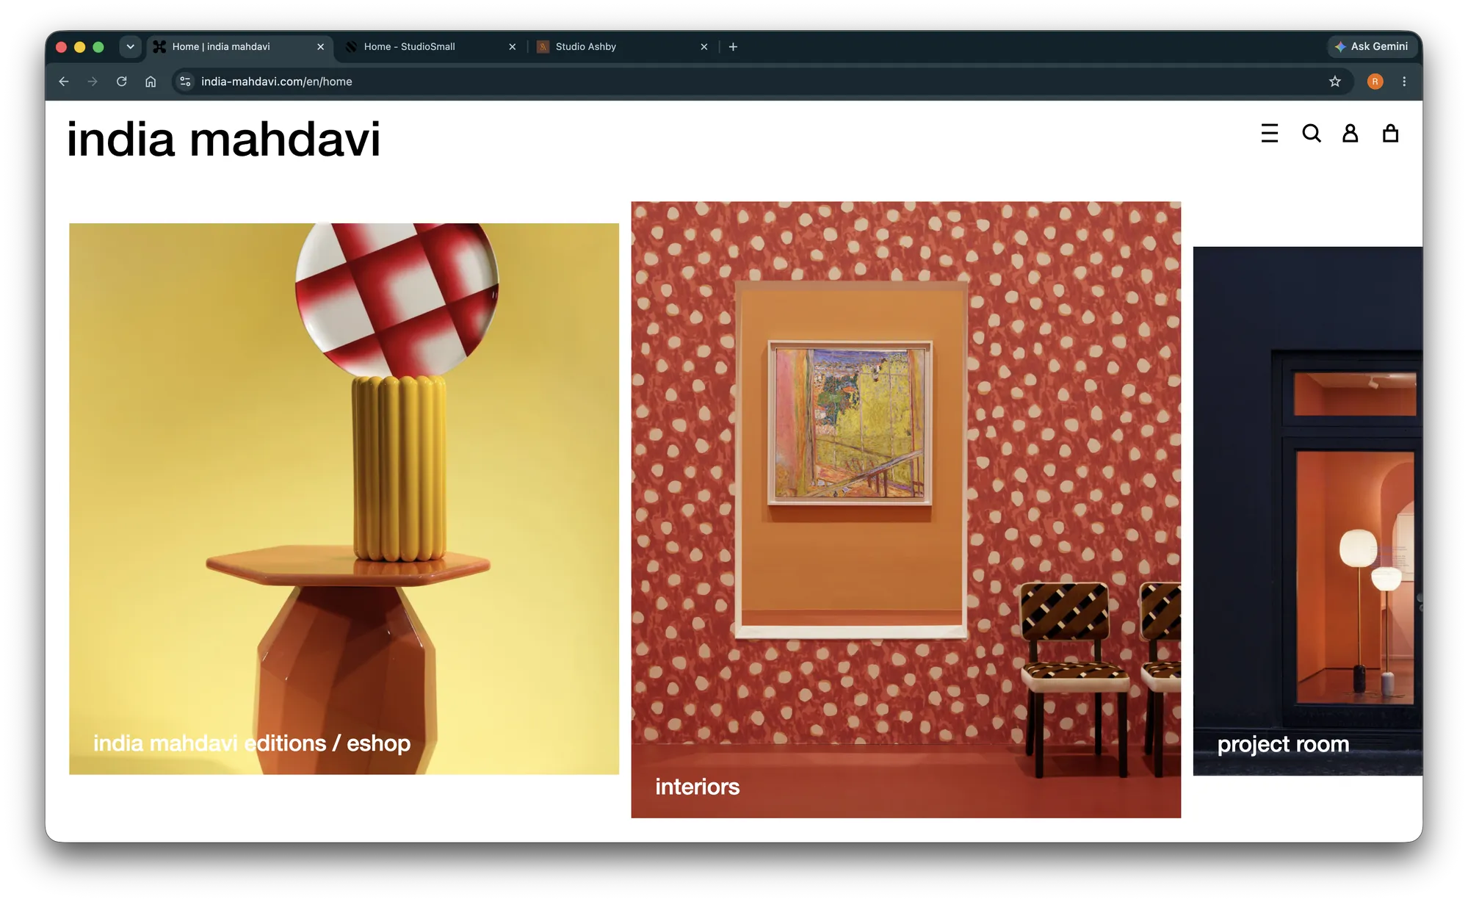Screen dimensions: 1468x902
Task: Reload the page with the refresh icon
Action: click(x=122, y=82)
